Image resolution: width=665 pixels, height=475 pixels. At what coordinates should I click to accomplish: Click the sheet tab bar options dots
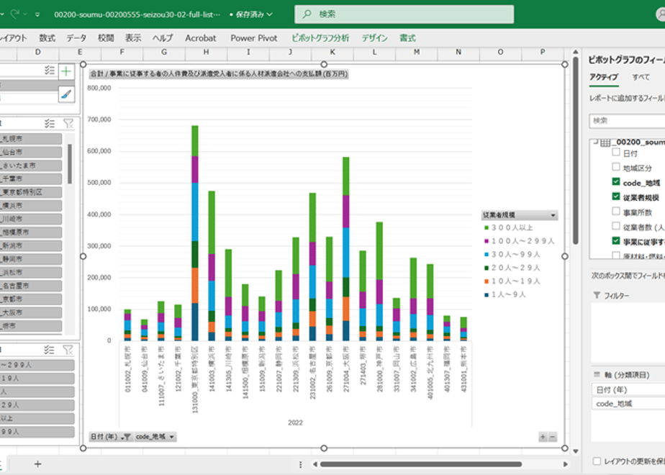pyautogui.click(x=300, y=464)
